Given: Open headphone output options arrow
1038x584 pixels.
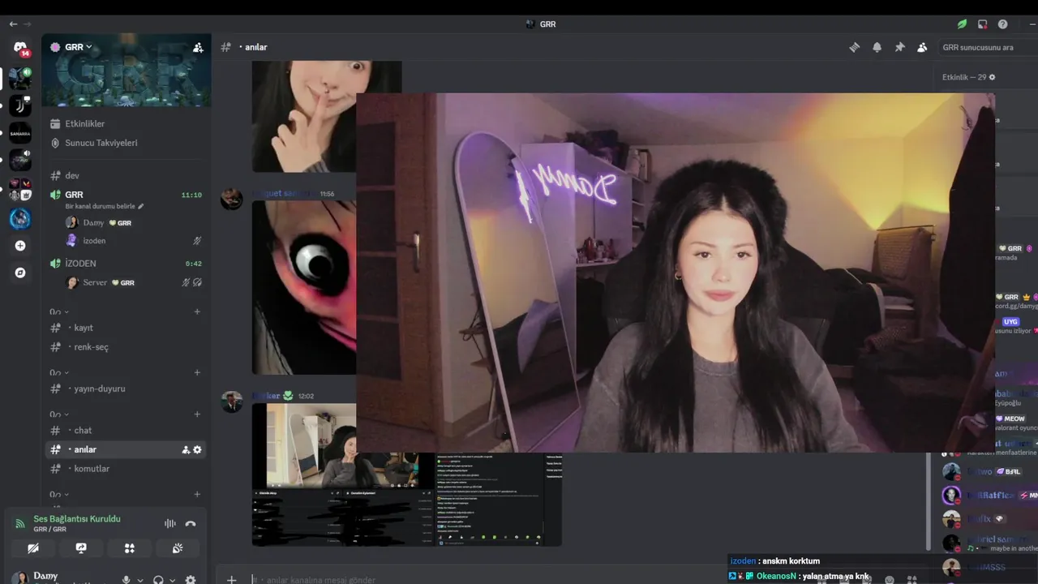Looking at the screenshot, I should pos(172,580).
